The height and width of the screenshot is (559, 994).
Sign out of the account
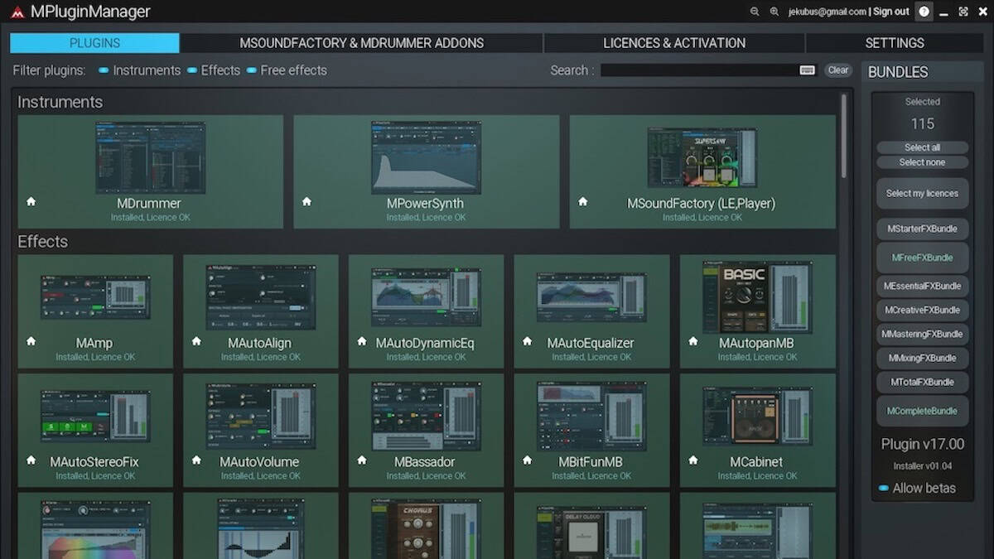click(x=890, y=12)
